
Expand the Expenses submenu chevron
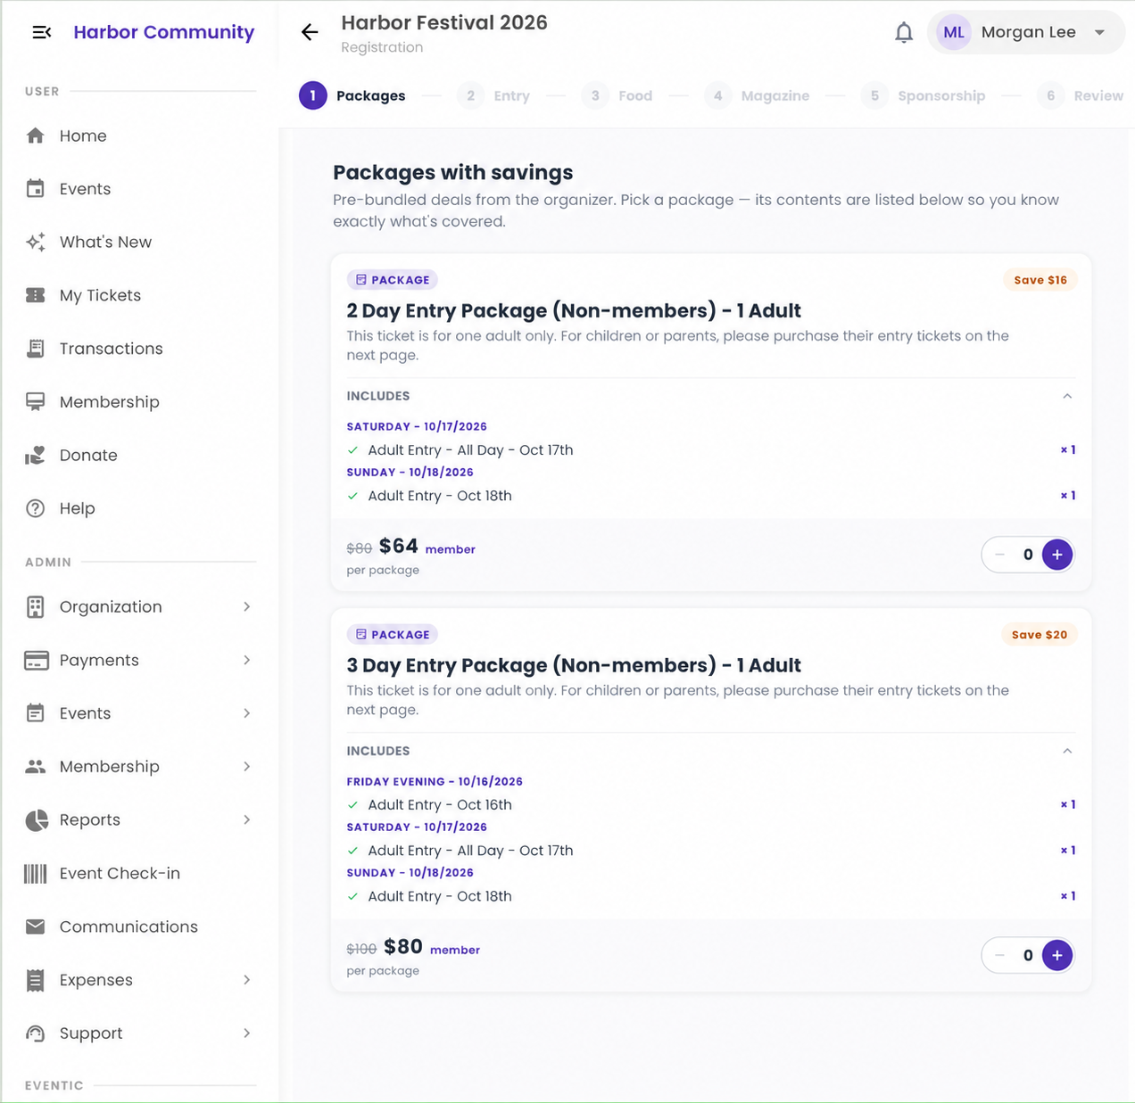point(247,980)
